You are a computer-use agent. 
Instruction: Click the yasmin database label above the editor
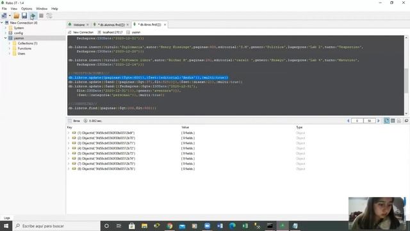[x=136, y=32]
